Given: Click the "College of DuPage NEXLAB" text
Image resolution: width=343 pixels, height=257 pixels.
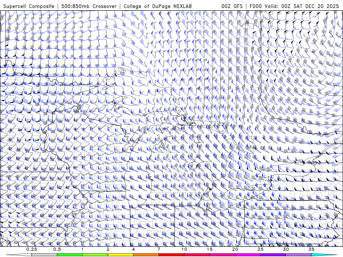Looking at the screenshot, I should tap(158, 6).
